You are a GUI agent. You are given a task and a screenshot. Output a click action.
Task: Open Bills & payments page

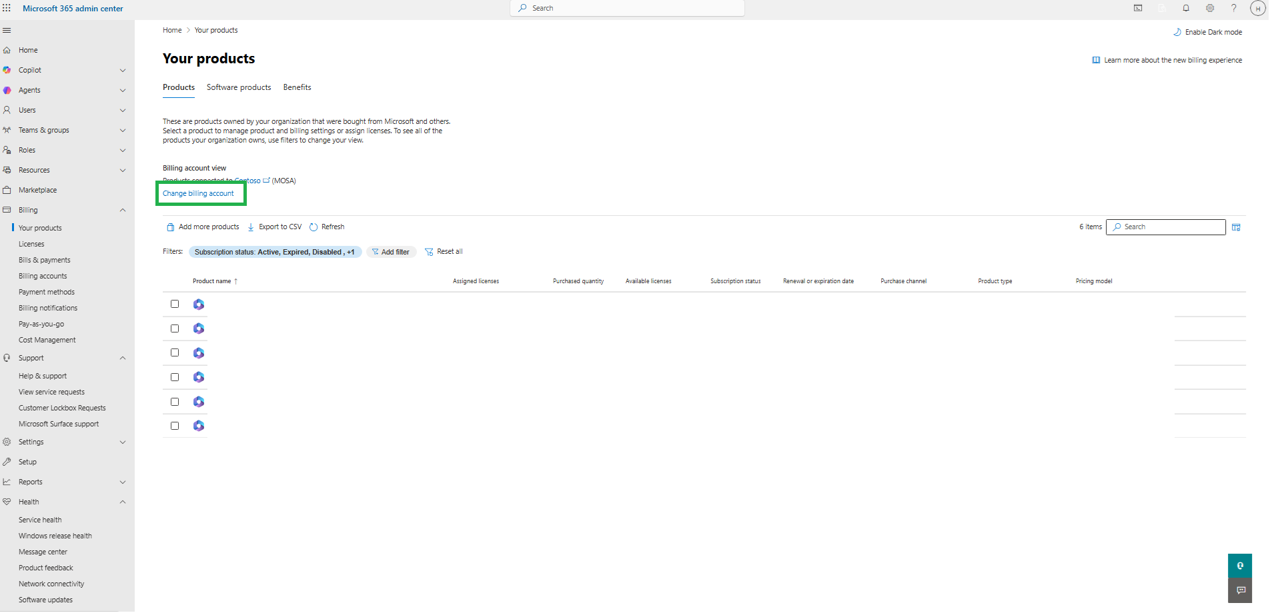[45, 261]
